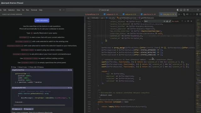Focus the find input field
This screenshot has width=201, height=113.
[x=153, y=21]
